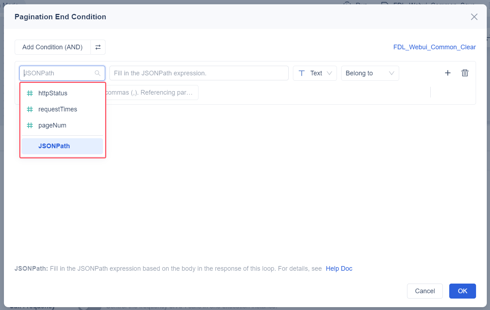Close the Pagination End Condition dialog
Viewport: 490px width, 310px height.
point(474,17)
